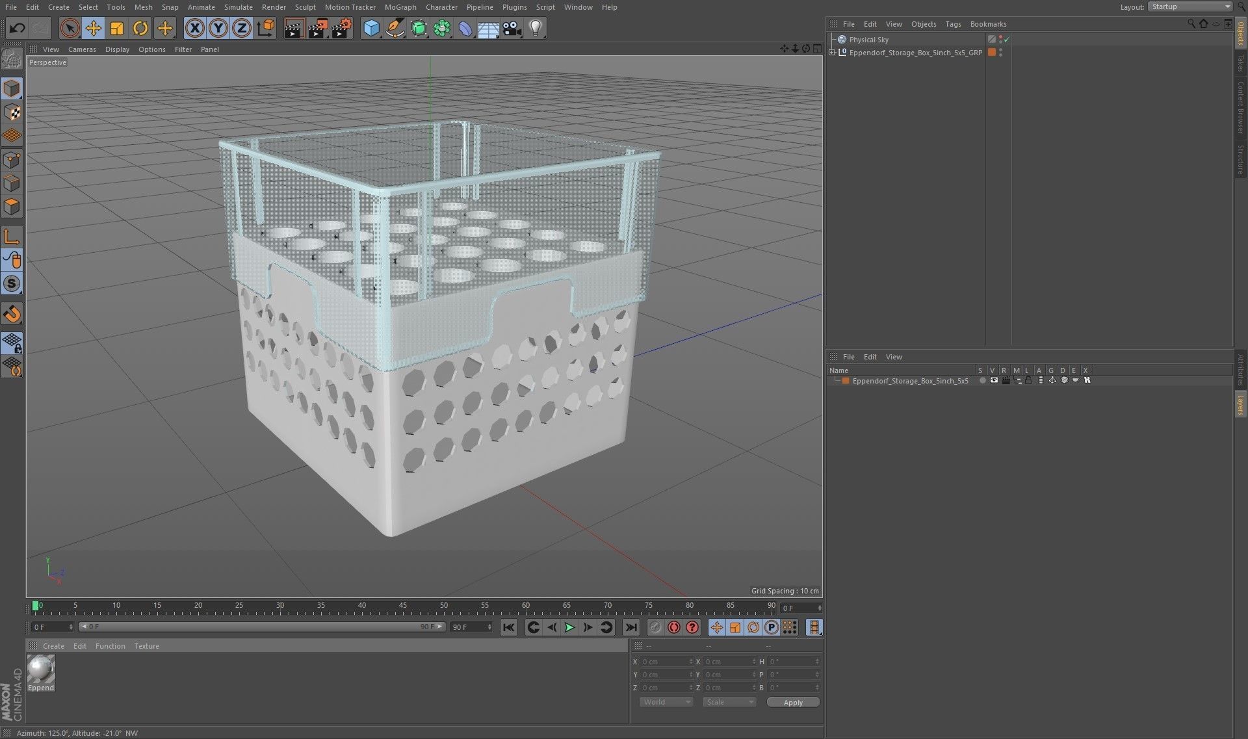
Task: Click Enable Axis L-shaped icon
Action: click(12, 237)
